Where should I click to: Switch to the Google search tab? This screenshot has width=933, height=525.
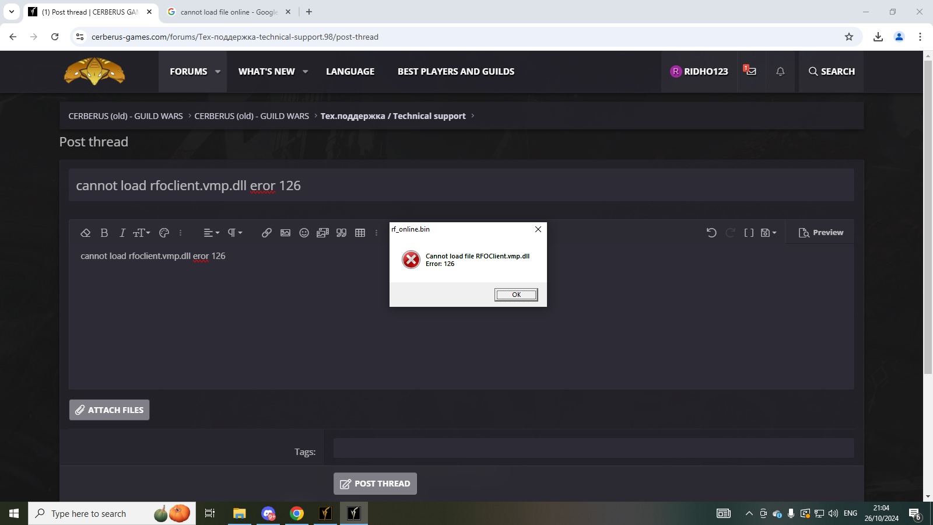[229, 12]
